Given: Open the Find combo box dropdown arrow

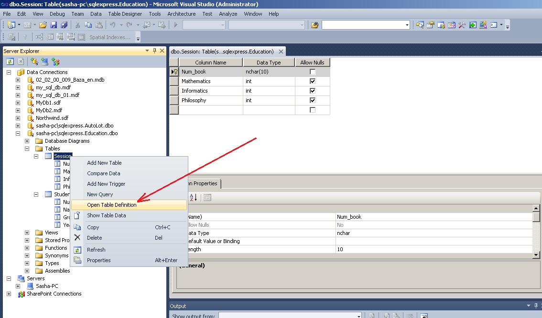Looking at the screenshot, I should pyautogui.click(x=407, y=25).
